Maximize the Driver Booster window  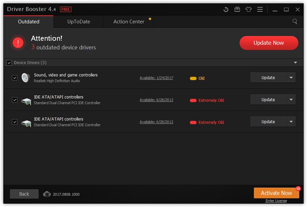point(286,9)
